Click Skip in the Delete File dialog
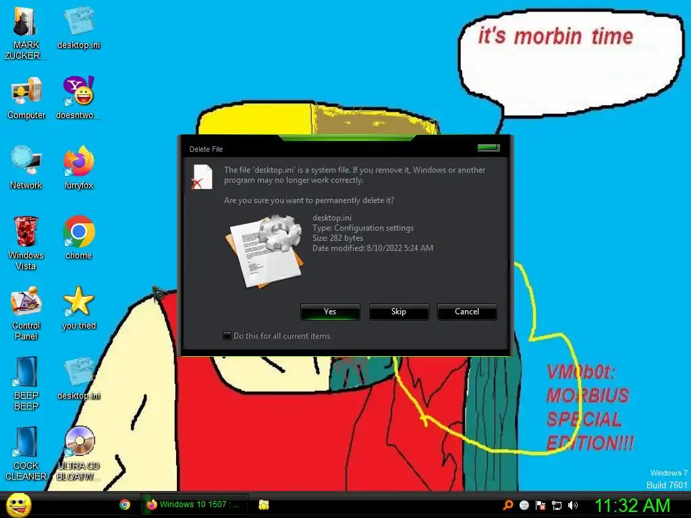This screenshot has height=518, width=691. coord(398,312)
